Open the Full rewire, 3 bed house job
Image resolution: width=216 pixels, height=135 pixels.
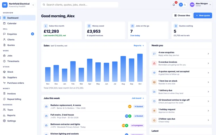point(94,116)
